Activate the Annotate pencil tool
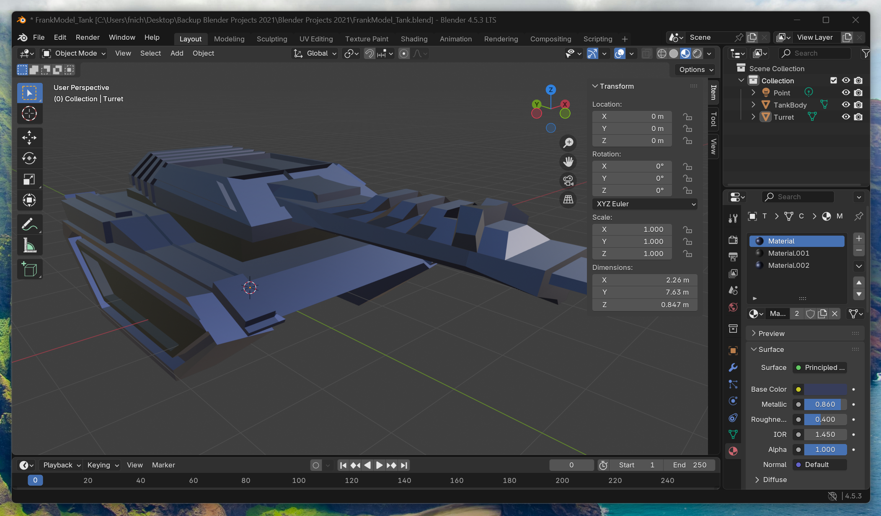 pos(29,225)
